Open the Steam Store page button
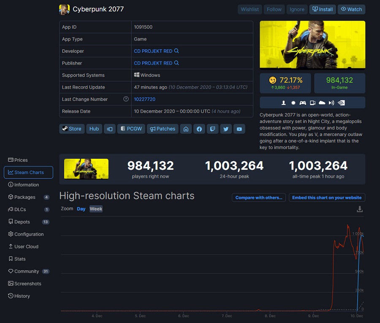 (x=72, y=129)
